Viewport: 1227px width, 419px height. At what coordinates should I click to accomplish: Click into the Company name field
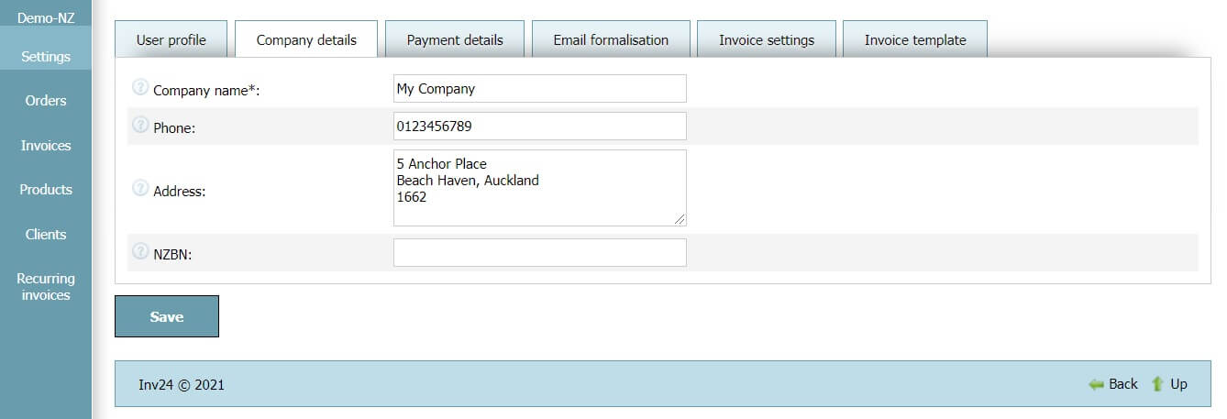pyautogui.click(x=539, y=89)
